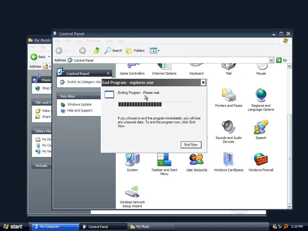Open Sounds and Audio Devices
308x231 pixels.
[229, 132]
